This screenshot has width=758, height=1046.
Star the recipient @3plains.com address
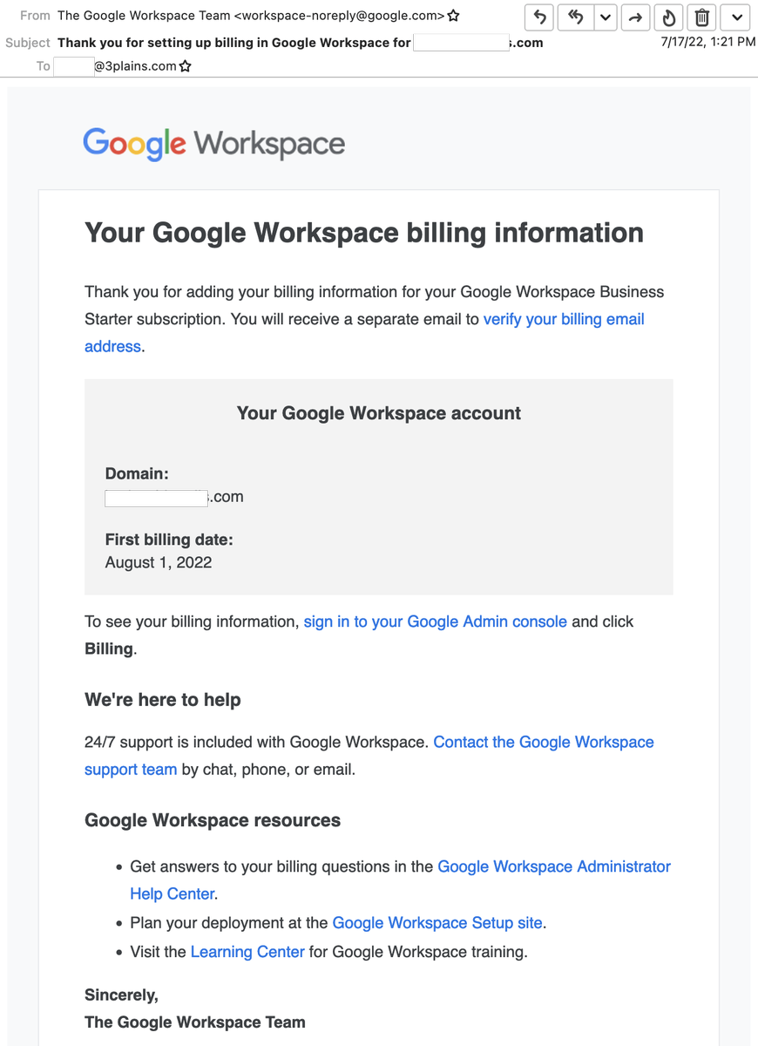tap(185, 66)
